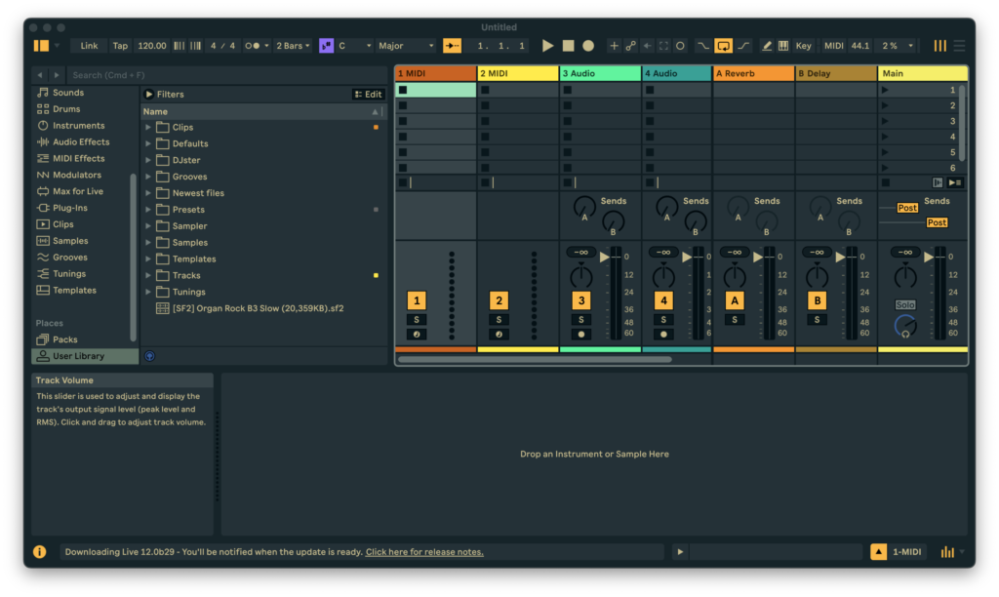
Task: Select User Library under Places
Action: tap(78, 356)
